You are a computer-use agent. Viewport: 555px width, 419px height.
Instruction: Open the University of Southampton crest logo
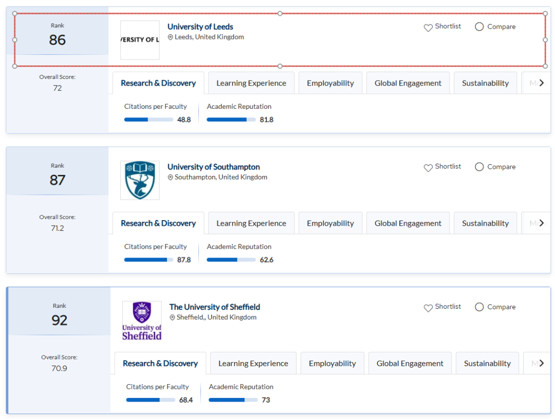click(140, 180)
